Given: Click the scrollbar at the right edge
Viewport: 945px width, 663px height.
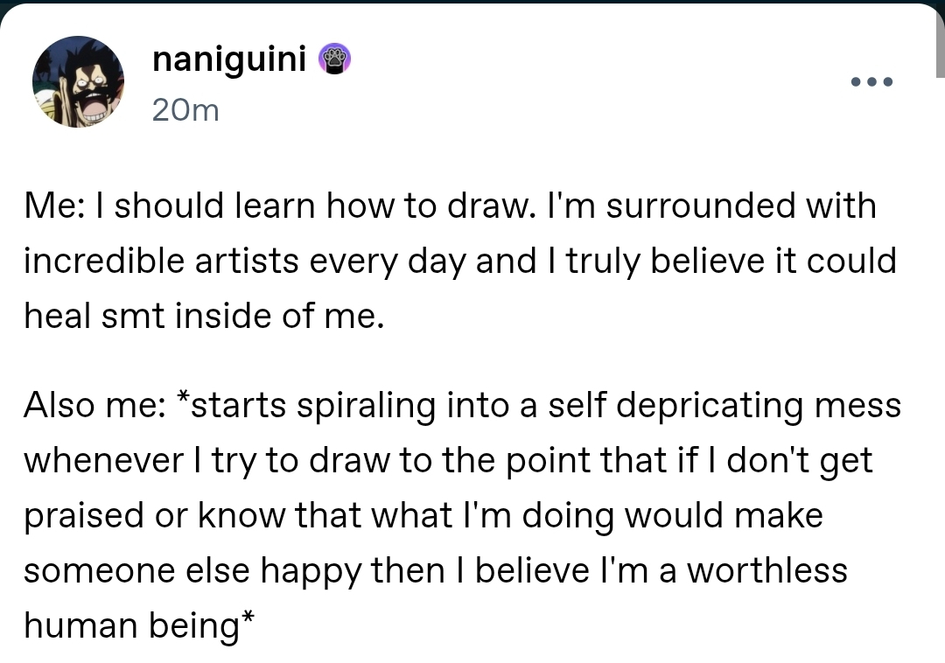Looking at the screenshot, I should coord(939,44).
